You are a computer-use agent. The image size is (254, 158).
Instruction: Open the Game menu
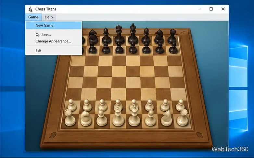click(33, 17)
